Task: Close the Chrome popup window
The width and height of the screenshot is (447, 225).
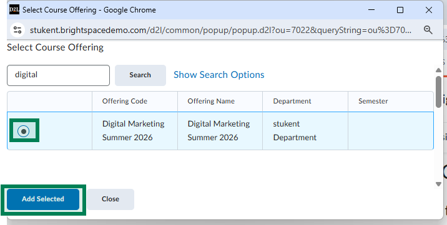Action: click(x=429, y=10)
